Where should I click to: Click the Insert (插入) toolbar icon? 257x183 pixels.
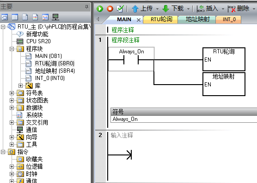tap(200, 9)
